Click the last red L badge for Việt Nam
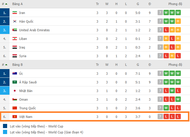Viewport: 190px width, 137px height. [178, 116]
